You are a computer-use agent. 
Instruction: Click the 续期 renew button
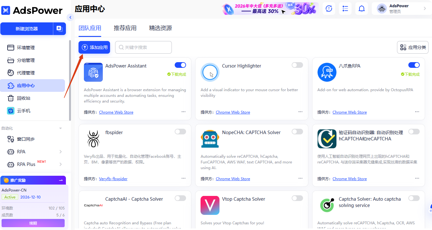[33, 223]
